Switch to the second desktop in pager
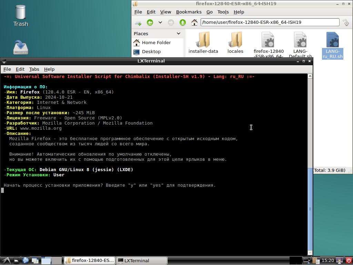Screen dimensions: 353x265 click(57, 261)
